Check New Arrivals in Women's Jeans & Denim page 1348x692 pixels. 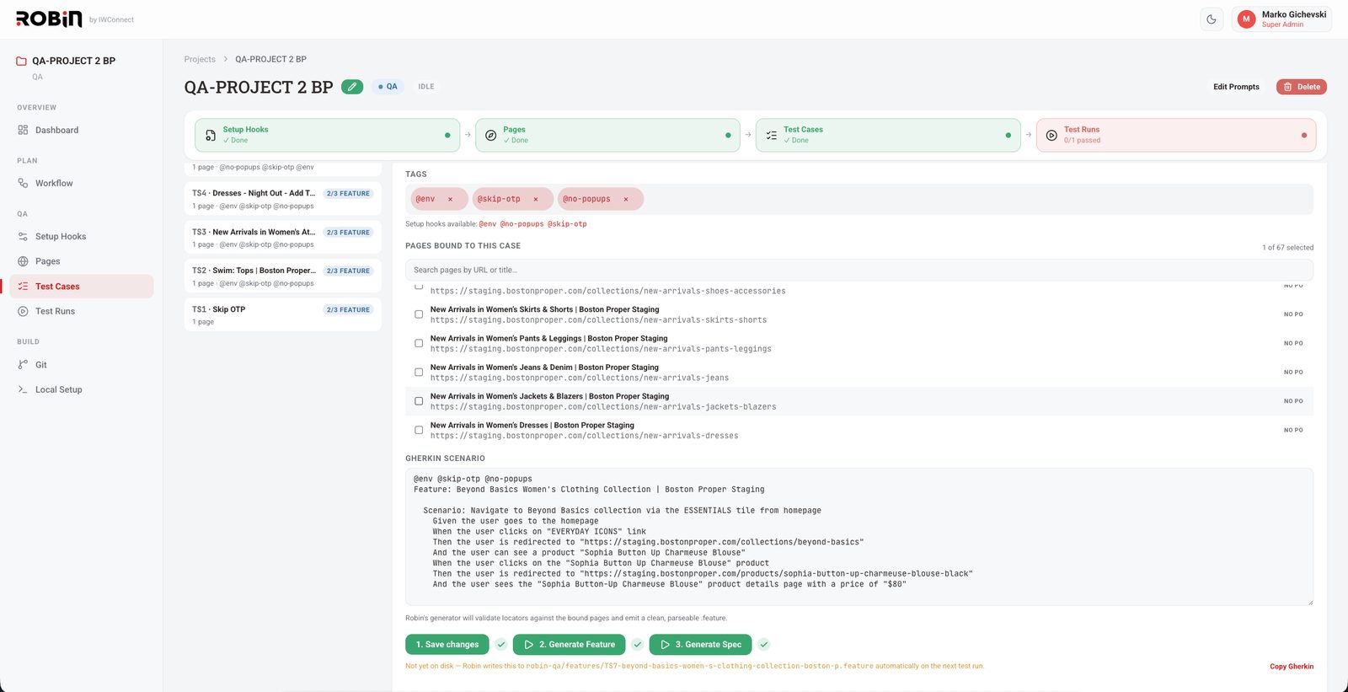tap(419, 373)
